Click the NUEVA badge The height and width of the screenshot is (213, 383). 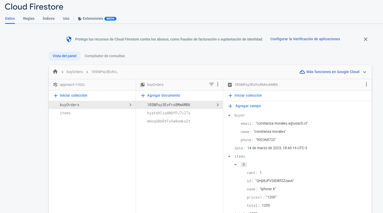[x=110, y=19]
